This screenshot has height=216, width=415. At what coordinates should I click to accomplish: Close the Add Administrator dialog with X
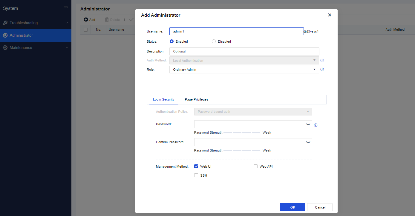point(330,15)
